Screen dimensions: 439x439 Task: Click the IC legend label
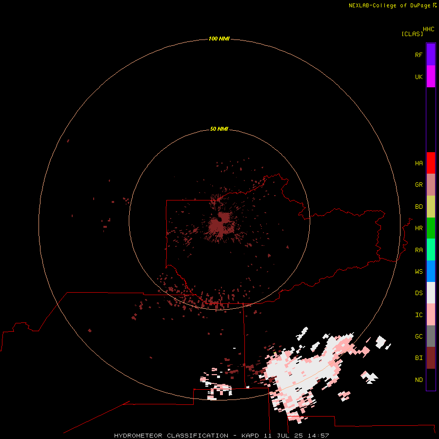pos(419,315)
